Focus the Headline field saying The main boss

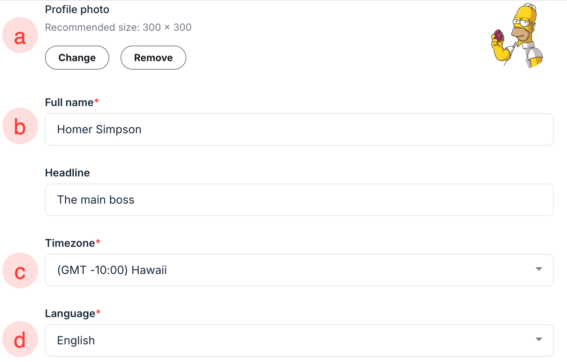(299, 200)
